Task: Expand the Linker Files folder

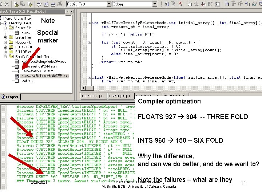Action: click(5, 38)
